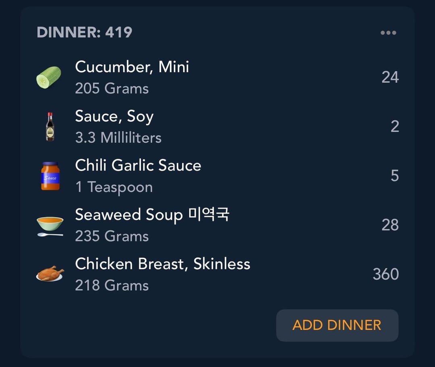Select the Seaweed Soup entry
435x367 pixels.
tap(152, 215)
